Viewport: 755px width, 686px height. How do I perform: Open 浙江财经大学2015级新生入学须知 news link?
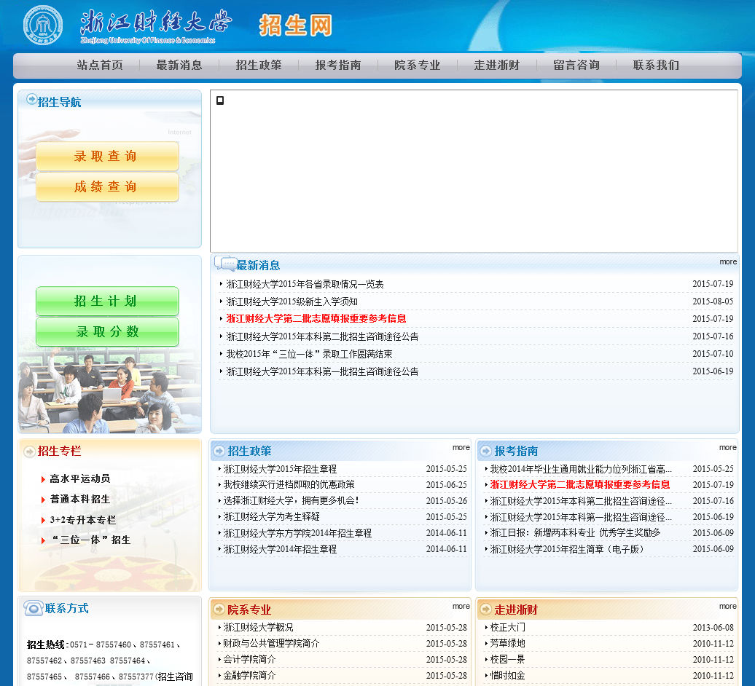[292, 301]
